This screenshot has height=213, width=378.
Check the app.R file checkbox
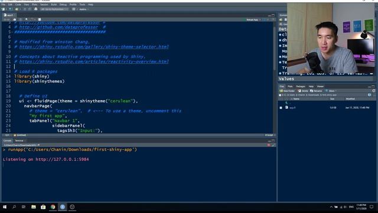(x=281, y=108)
